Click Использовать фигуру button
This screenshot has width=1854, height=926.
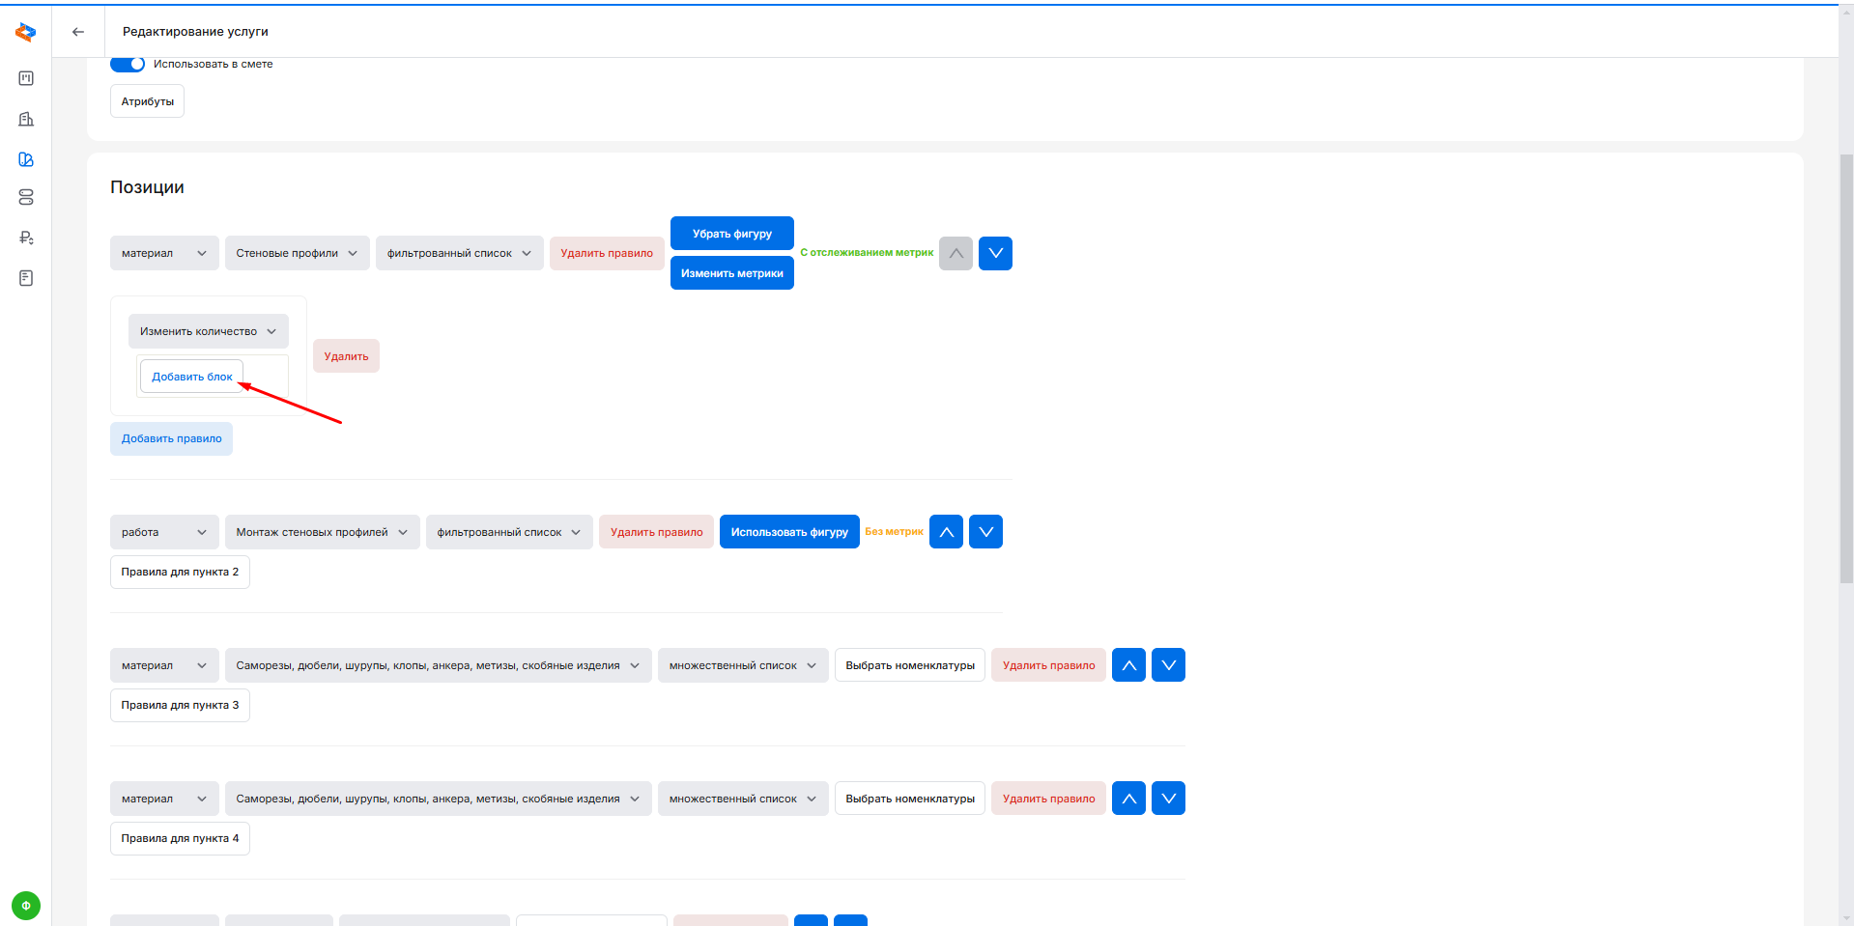(x=789, y=532)
